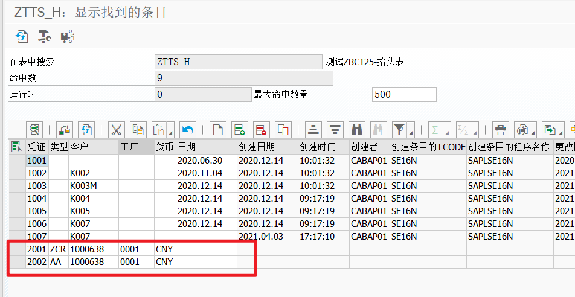Image resolution: width=575 pixels, height=297 pixels.
Task: Click the refresh document icon in top toolbar
Action: pos(22,36)
